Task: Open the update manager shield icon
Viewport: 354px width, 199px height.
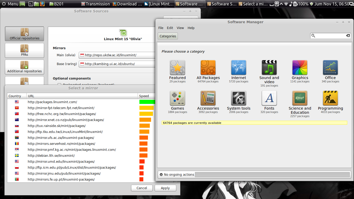Action: click(311, 4)
